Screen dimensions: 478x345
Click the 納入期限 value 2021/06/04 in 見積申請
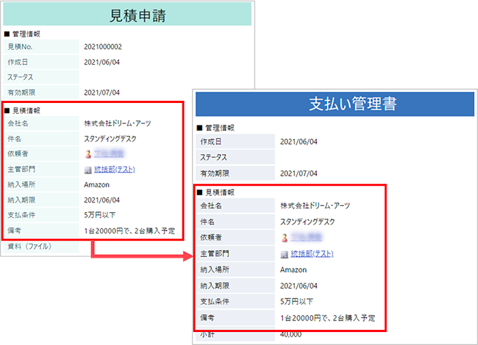102,200
